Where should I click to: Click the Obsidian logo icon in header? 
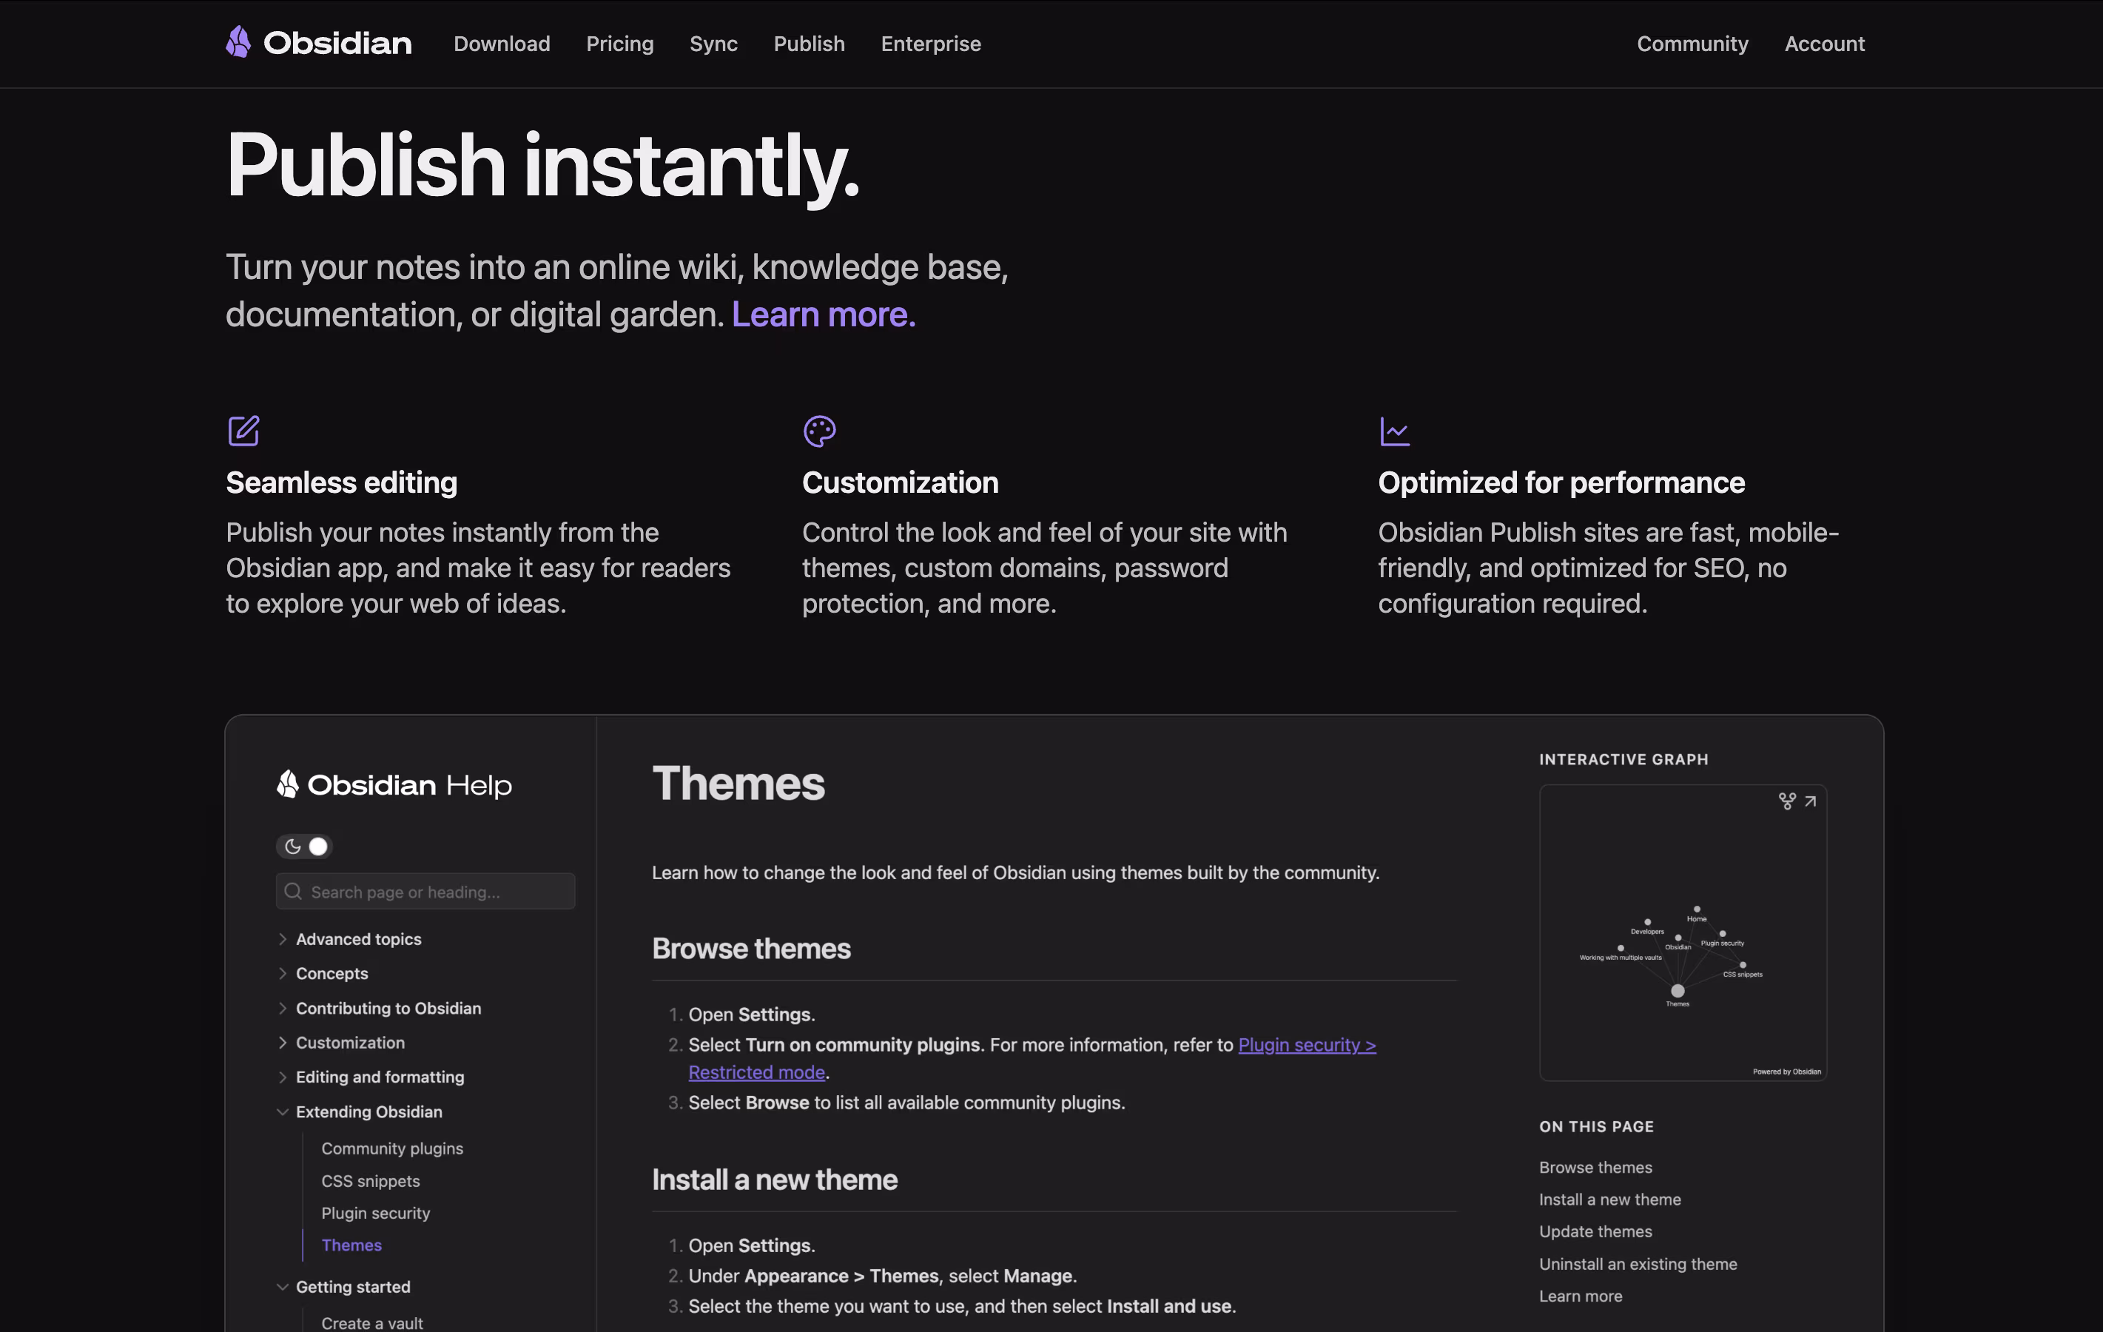click(x=238, y=42)
